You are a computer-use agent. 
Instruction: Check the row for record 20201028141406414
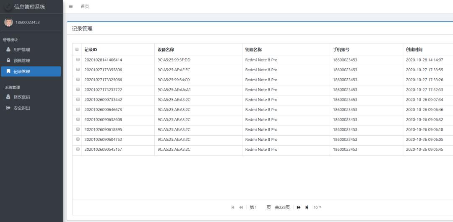[77, 60]
